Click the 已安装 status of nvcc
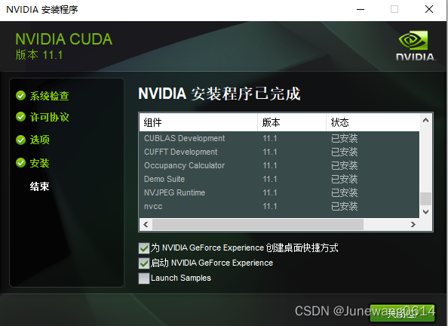This screenshot has height=326, width=448. coord(344,206)
